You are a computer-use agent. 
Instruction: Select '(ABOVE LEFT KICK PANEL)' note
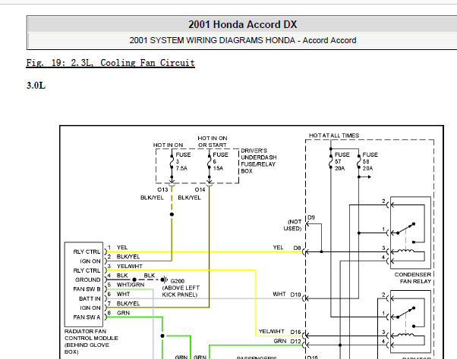point(181,292)
